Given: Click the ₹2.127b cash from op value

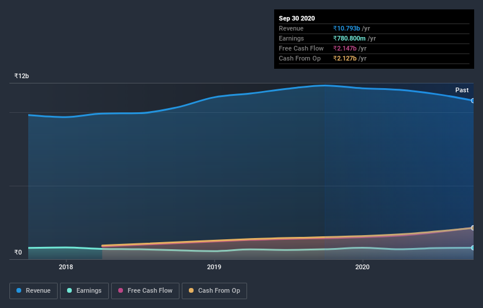Looking at the screenshot, I should point(345,58).
